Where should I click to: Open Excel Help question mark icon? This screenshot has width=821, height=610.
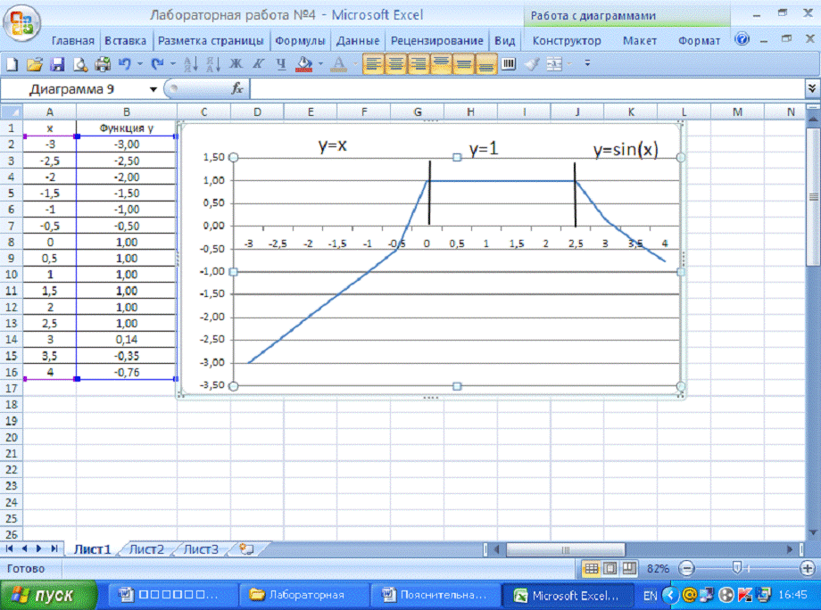tap(742, 40)
